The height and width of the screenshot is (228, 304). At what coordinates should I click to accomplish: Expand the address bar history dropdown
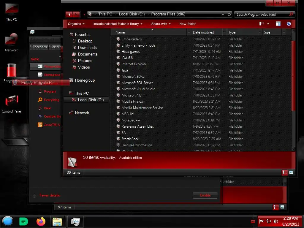pos(223,14)
